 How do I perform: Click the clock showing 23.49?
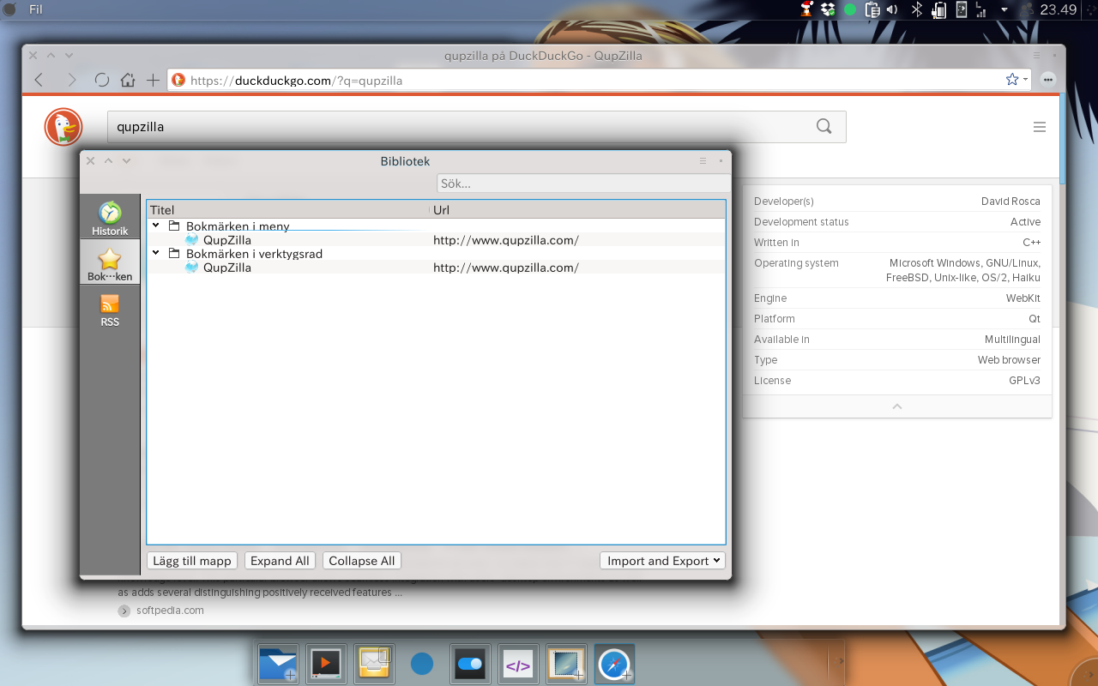coord(1058,9)
